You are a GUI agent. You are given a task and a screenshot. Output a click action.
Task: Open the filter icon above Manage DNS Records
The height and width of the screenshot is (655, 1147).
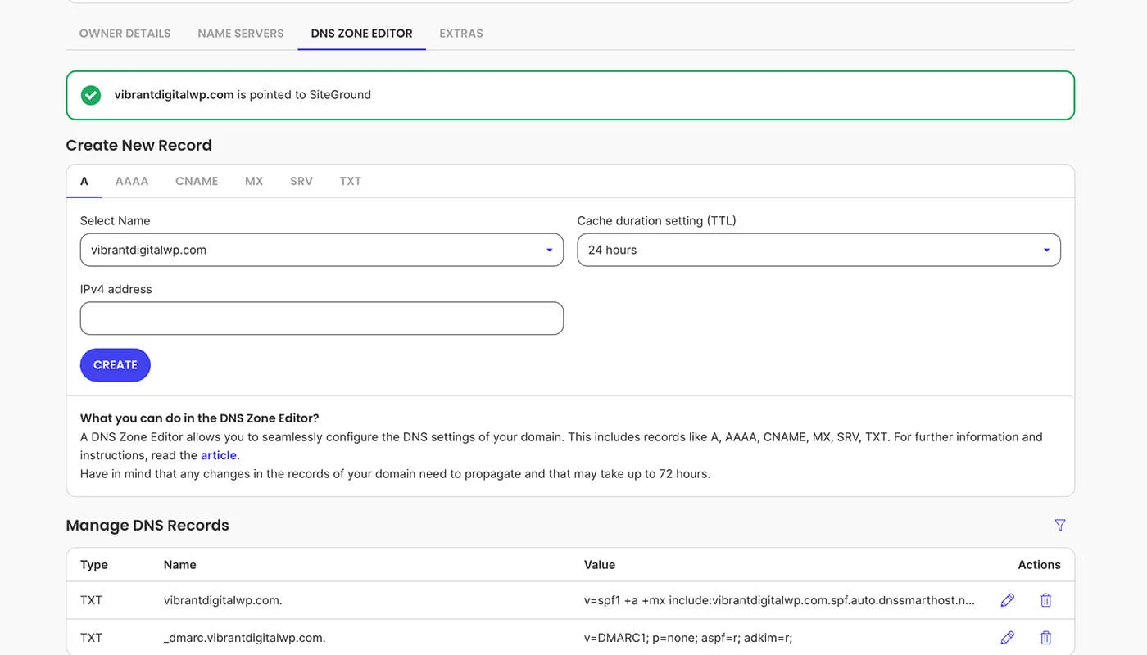tap(1060, 525)
